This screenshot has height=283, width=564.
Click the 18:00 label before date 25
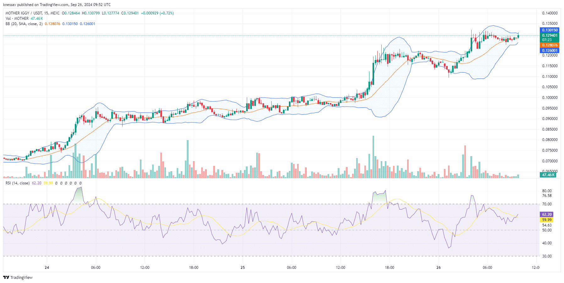coord(194,268)
